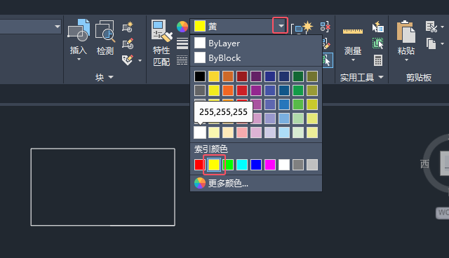Pick the light gray index color swatch

(x=312, y=165)
